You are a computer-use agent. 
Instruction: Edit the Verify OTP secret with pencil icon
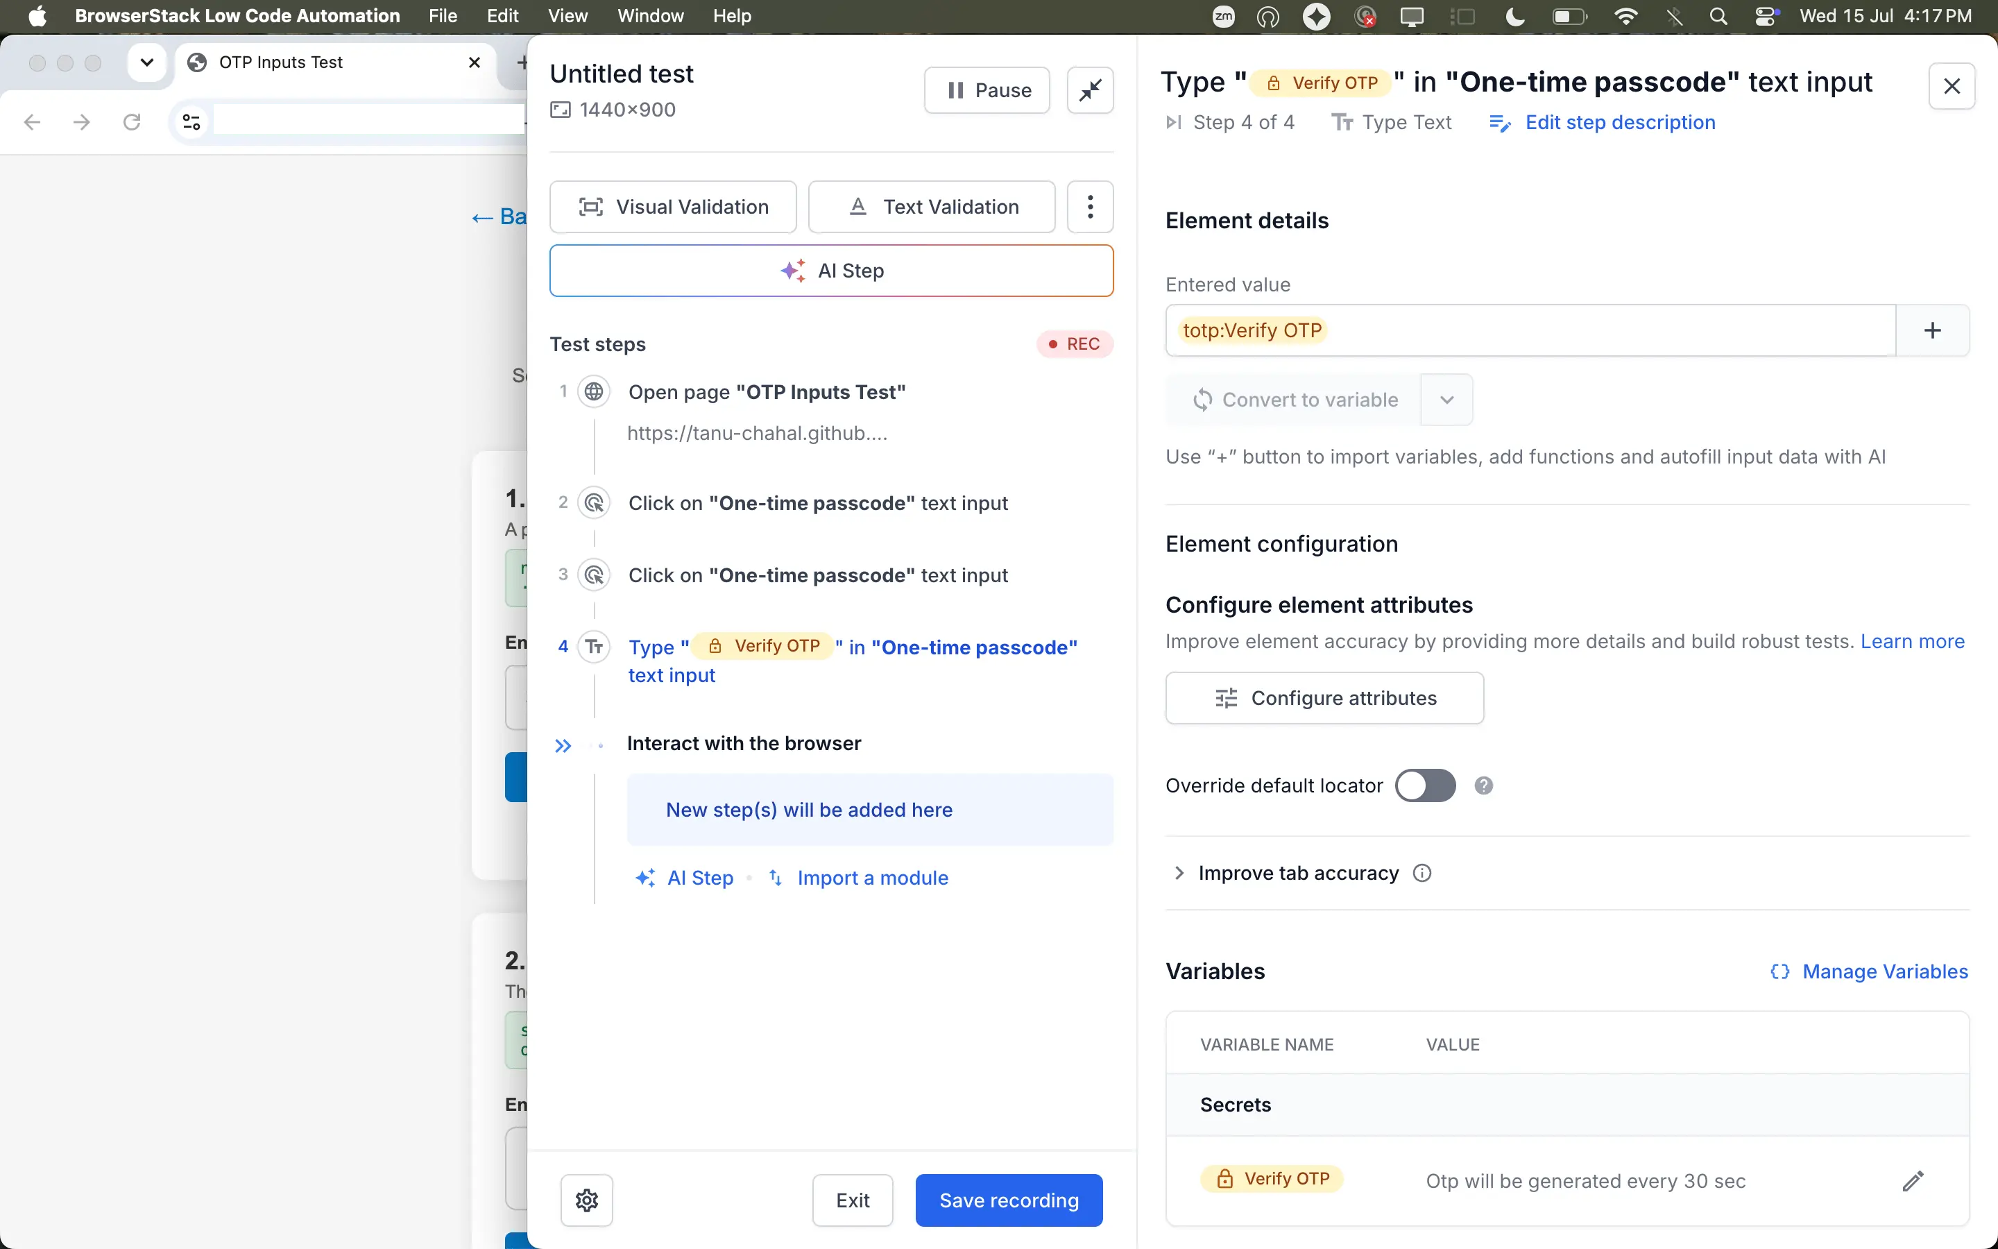tap(1913, 1181)
